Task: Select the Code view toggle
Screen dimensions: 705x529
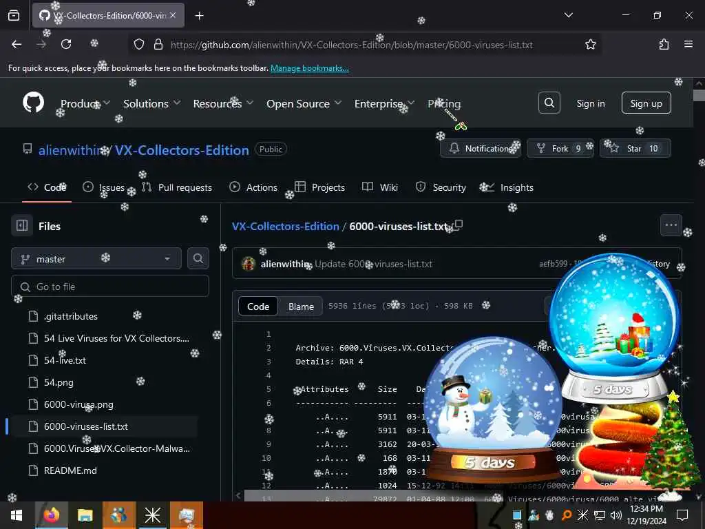Action: click(258, 307)
